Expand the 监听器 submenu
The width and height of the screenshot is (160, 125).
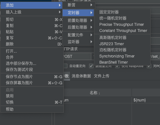78,42
